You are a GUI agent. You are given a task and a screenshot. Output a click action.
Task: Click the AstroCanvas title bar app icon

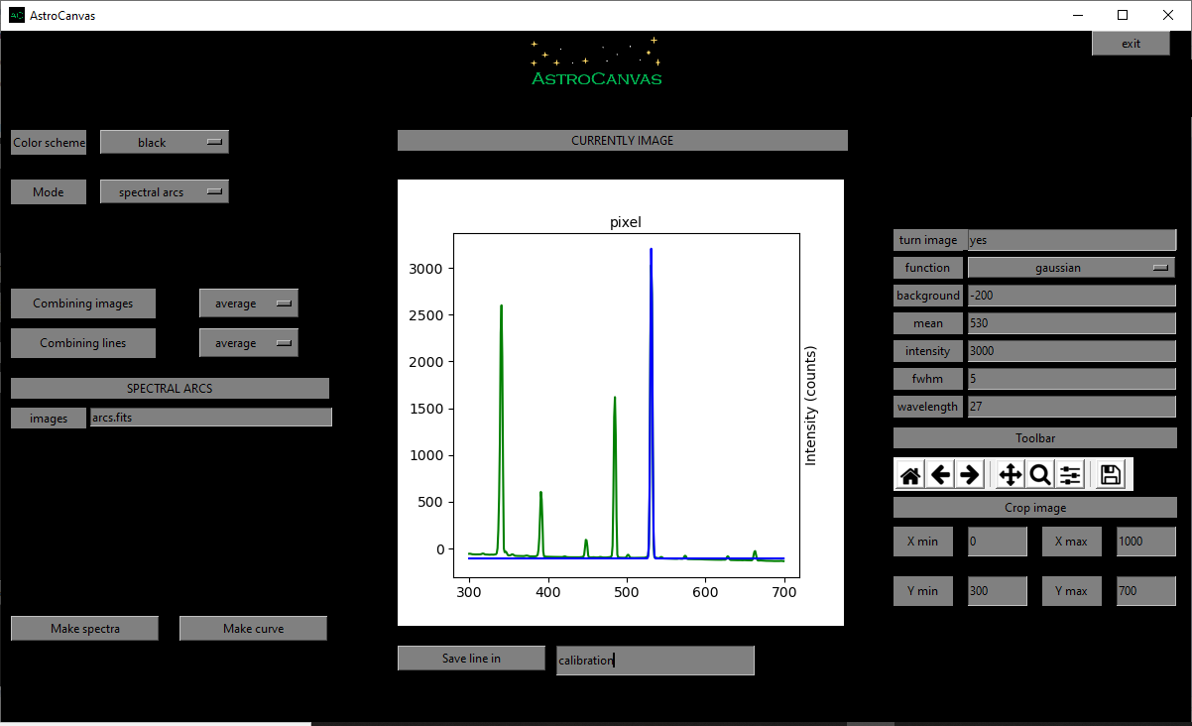coord(17,15)
